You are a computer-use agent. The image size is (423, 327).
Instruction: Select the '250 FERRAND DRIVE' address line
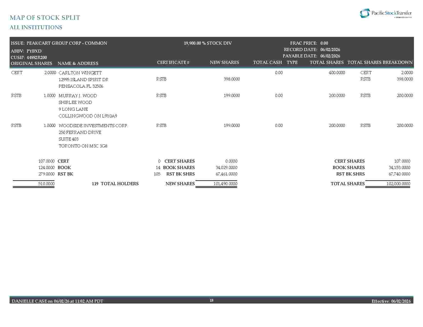coord(80,132)
